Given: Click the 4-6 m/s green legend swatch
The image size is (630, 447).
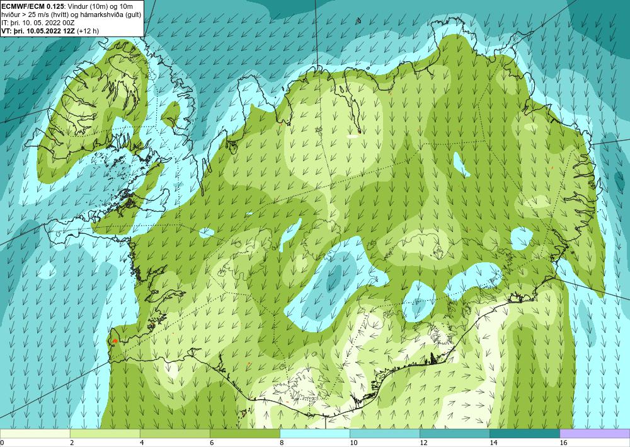Looking at the screenshot, I should pos(175,434).
